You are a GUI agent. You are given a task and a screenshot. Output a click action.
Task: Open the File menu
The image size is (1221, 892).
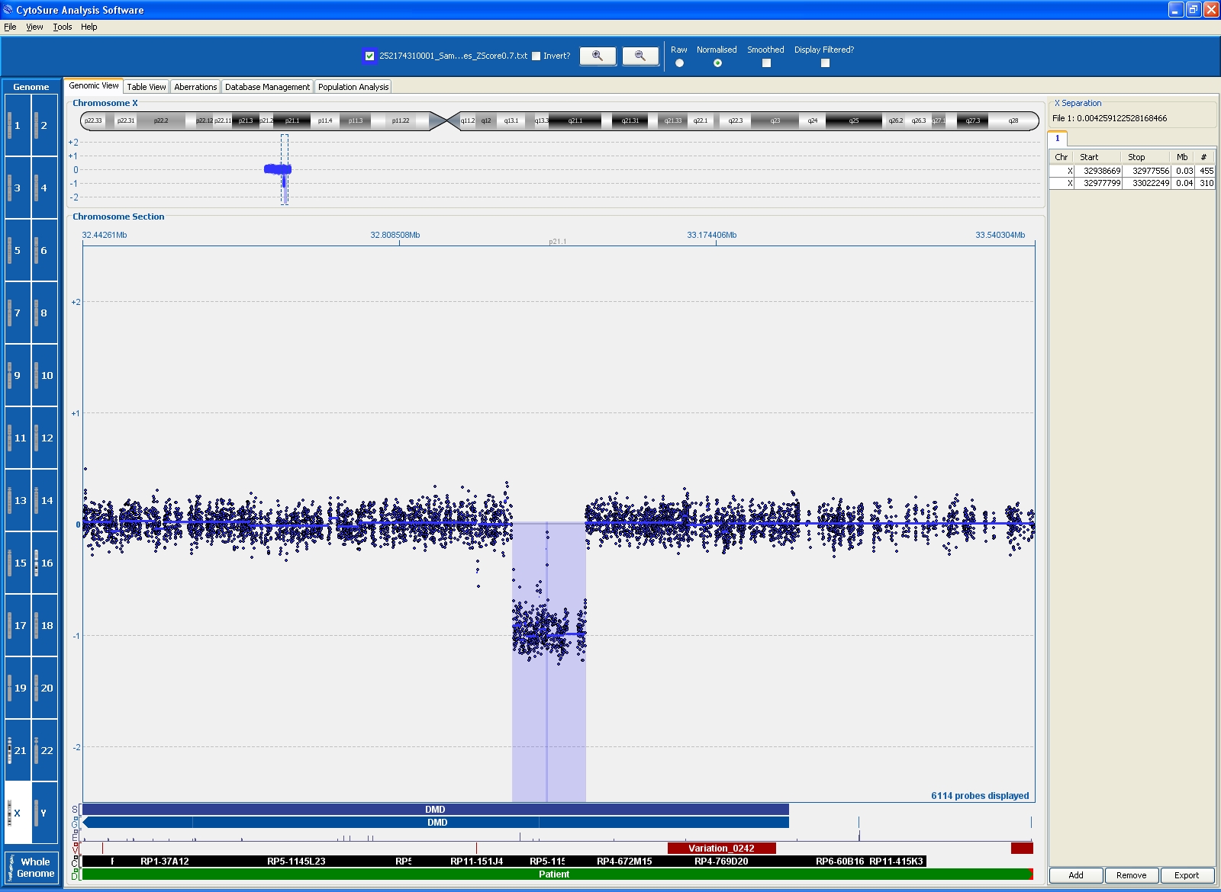pyautogui.click(x=10, y=27)
